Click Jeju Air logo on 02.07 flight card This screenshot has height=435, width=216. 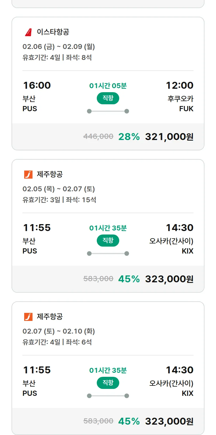click(28, 317)
